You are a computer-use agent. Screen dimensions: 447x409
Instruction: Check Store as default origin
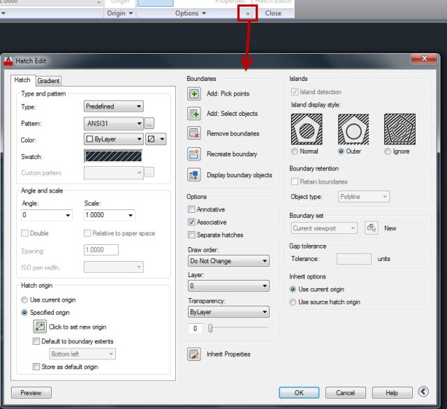click(x=36, y=367)
